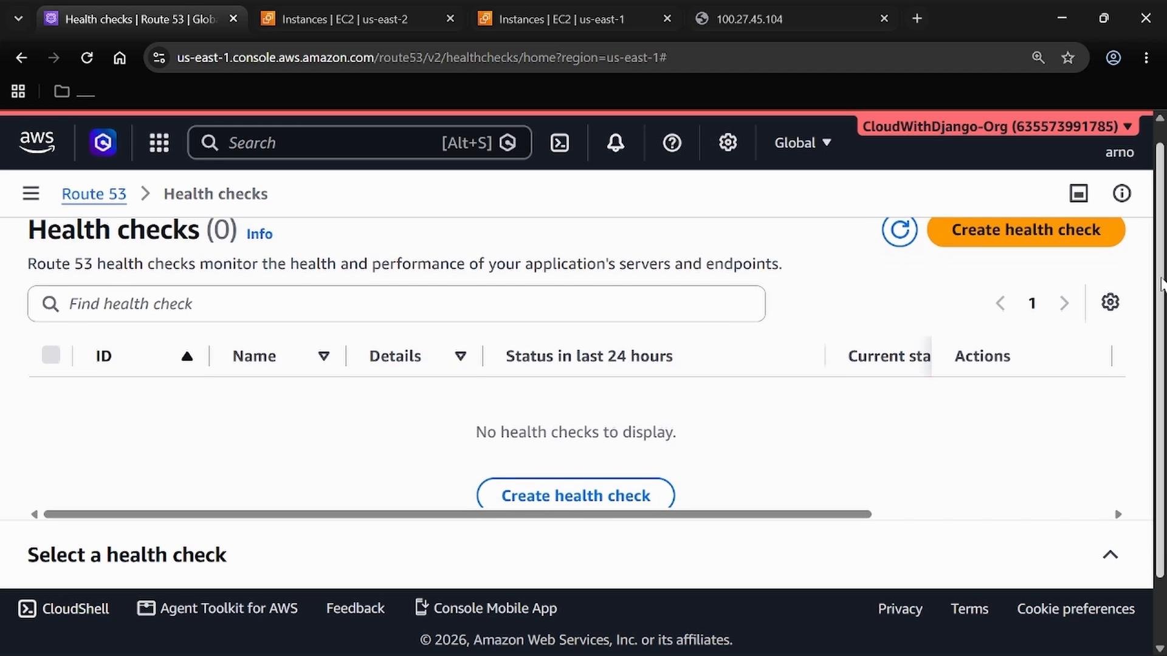The width and height of the screenshot is (1167, 656).
Task: Open the purple console shortcut icon
Action: coord(103,143)
